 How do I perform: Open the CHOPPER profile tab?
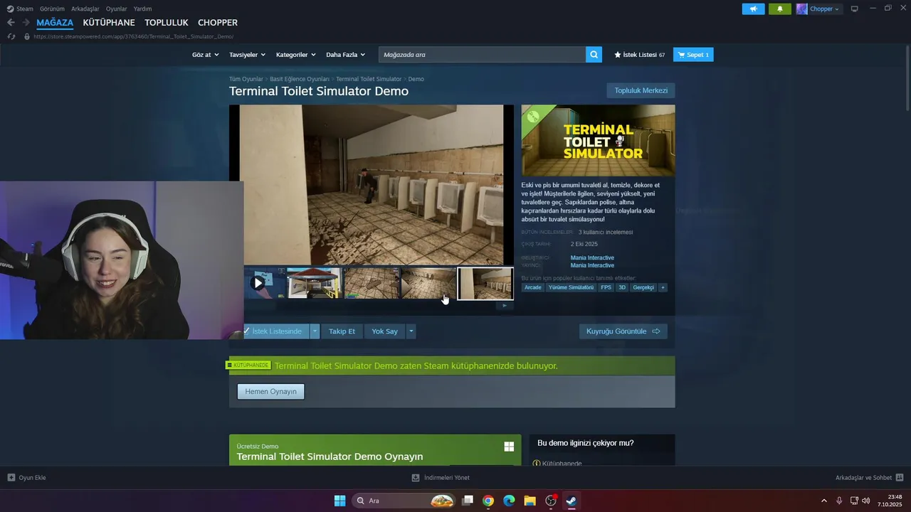coord(218,23)
